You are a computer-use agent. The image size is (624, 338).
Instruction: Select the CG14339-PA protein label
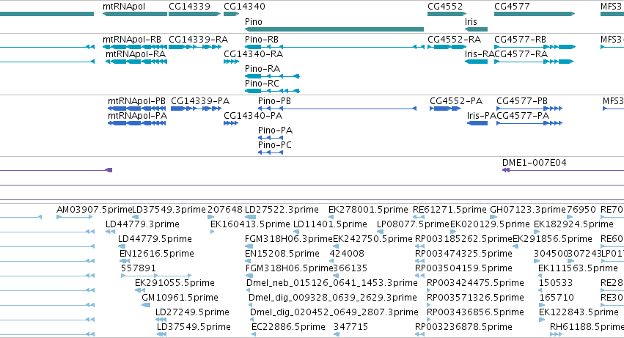tap(200, 101)
